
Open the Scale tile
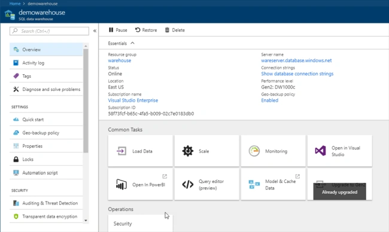pos(206,151)
